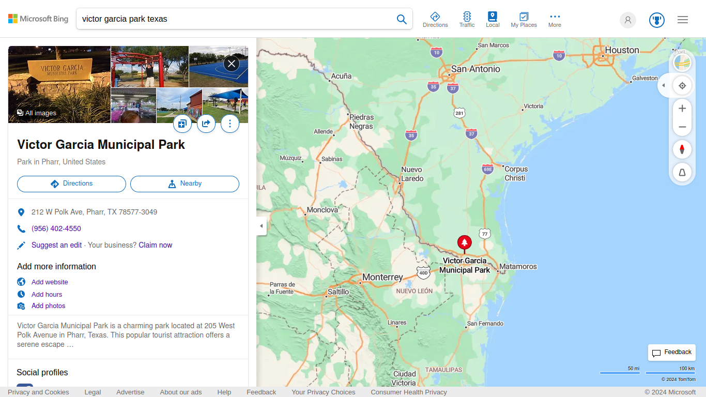Image resolution: width=706 pixels, height=397 pixels.
Task: Click Consumer Health Privacy footer link
Action: click(x=409, y=392)
